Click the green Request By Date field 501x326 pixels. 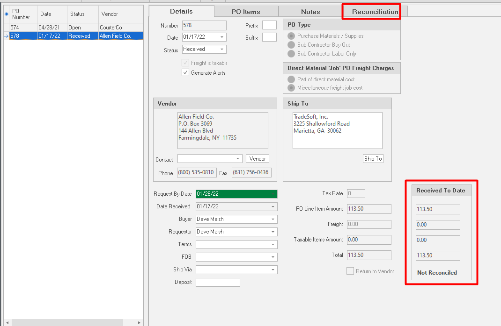click(x=236, y=194)
